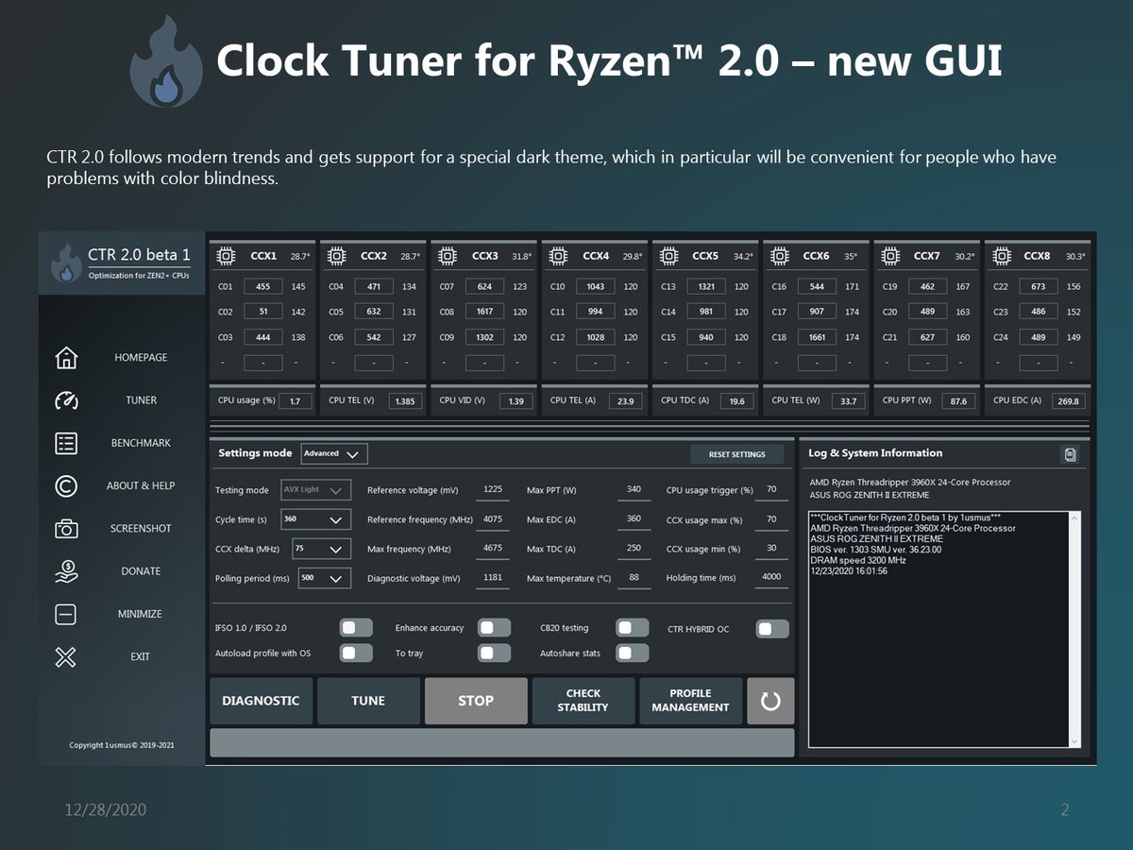The width and height of the screenshot is (1133, 850).
Task: Expand the Cycle time dropdown
Action: [315, 519]
